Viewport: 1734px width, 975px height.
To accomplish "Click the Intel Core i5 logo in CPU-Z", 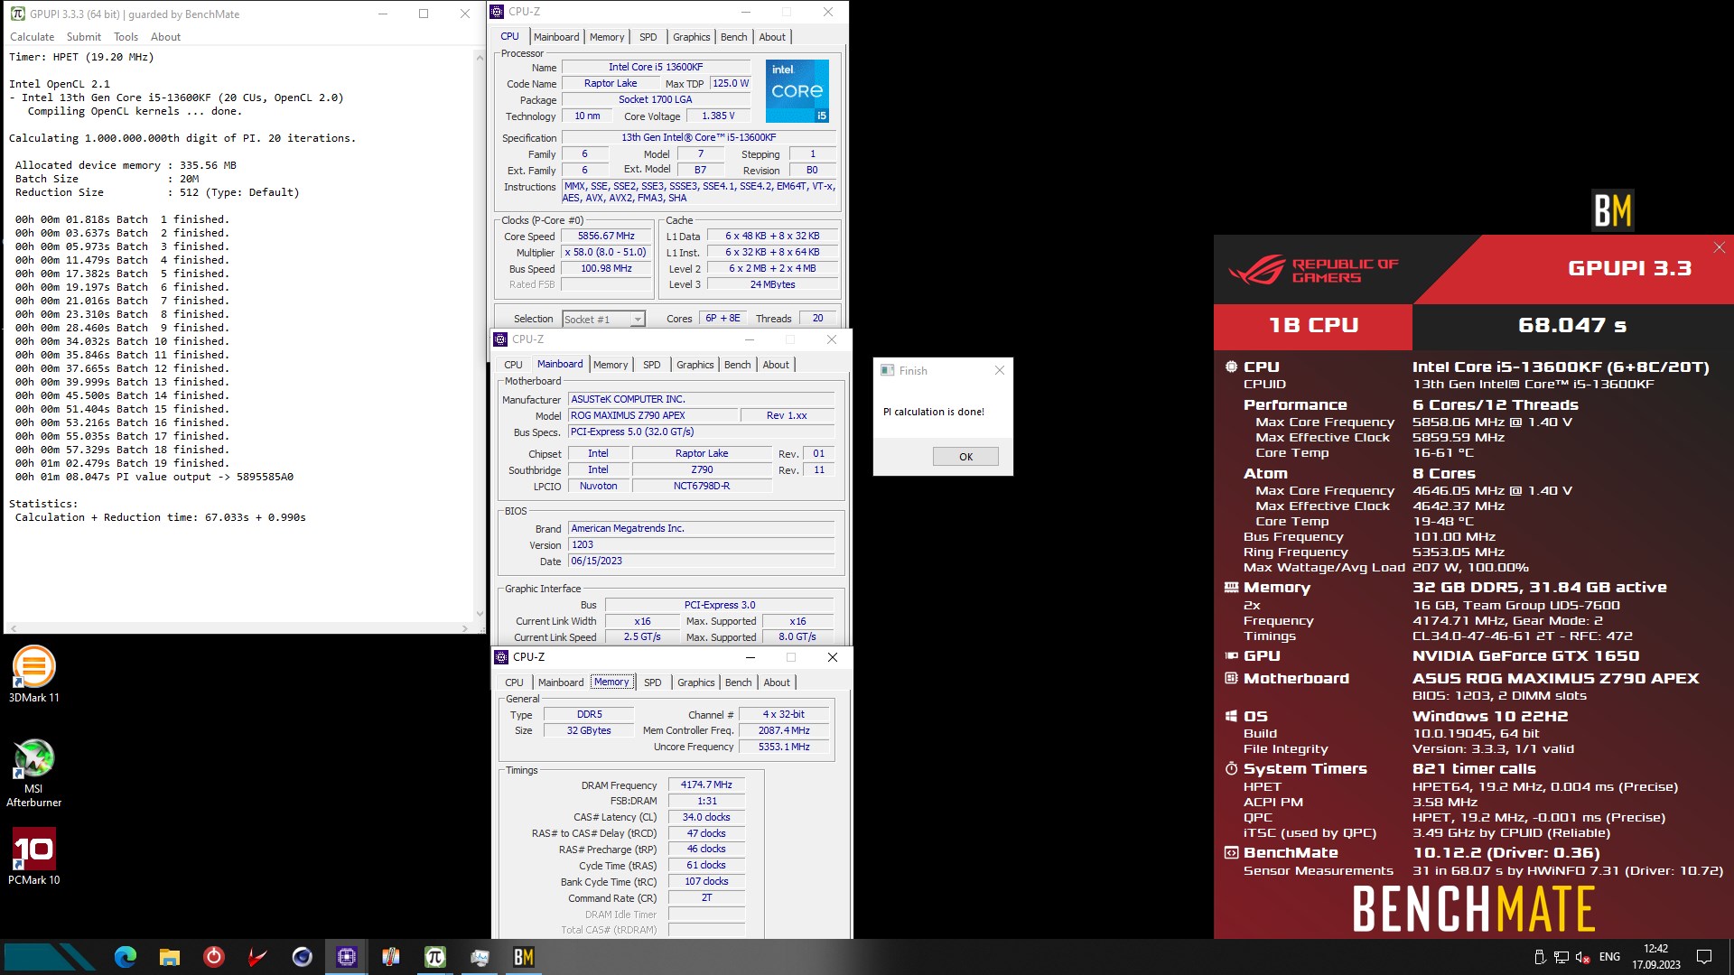I will (797, 91).
